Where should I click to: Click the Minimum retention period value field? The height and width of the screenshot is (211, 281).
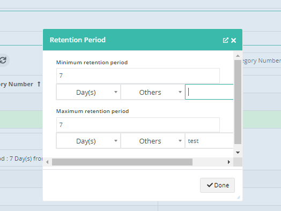138,76
